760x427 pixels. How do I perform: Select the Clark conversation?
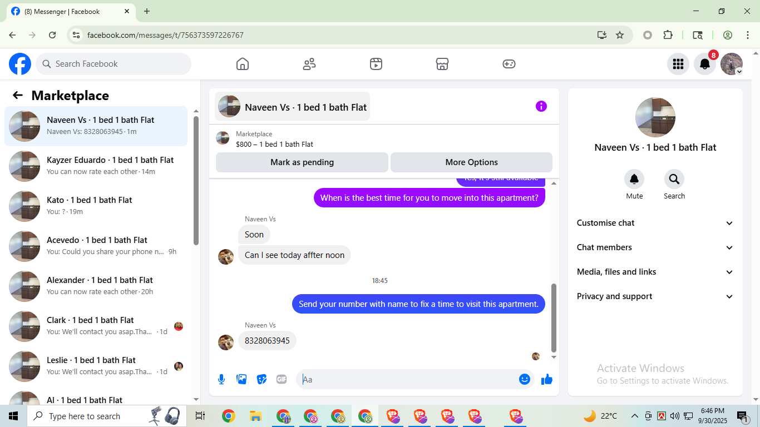tap(96, 326)
